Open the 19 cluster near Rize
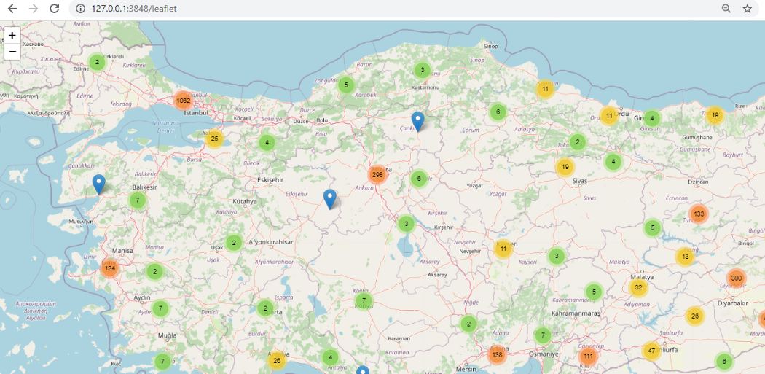Image resolution: width=765 pixels, height=374 pixels. 715,115
